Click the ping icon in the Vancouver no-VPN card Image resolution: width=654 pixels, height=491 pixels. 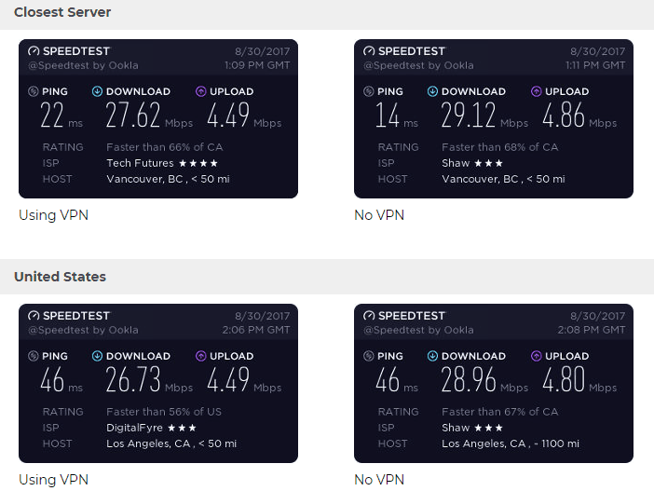coord(369,91)
